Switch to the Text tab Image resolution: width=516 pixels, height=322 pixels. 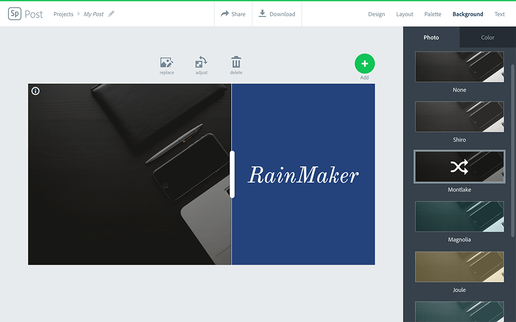499,14
